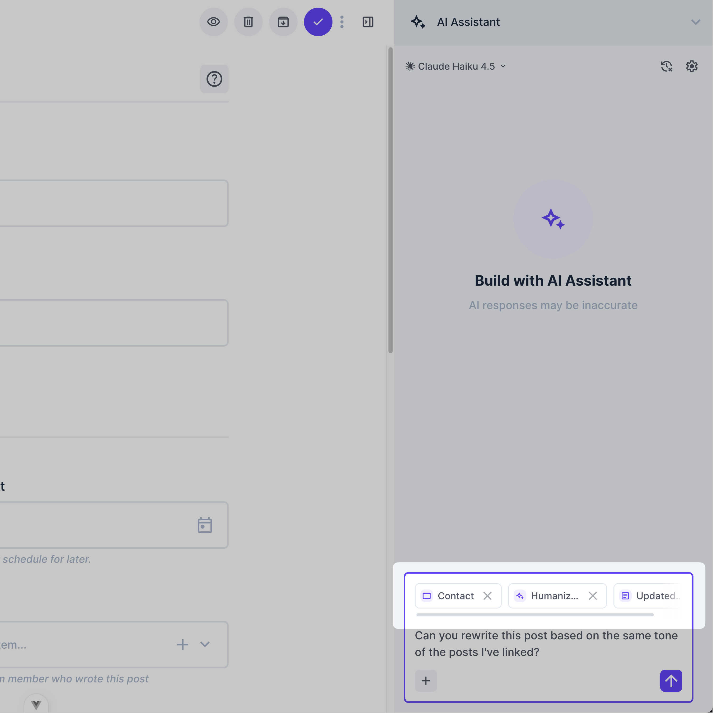Open the AI Assistant settings gear
This screenshot has width=713, height=713.
coord(691,66)
